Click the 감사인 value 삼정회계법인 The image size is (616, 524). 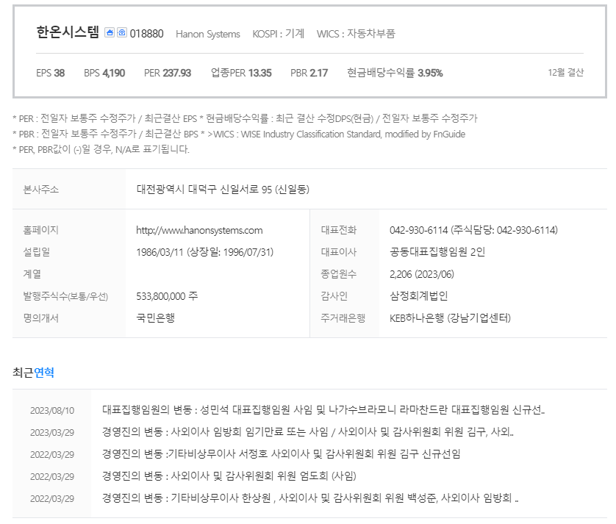tap(418, 295)
